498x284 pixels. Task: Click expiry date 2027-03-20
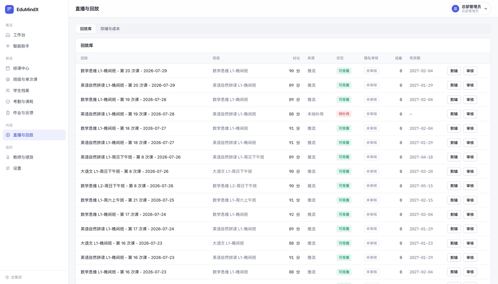point(421,171)
